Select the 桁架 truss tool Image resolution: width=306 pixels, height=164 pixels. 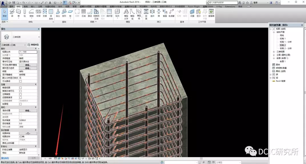pyautogui.click(x=38, y=13)
